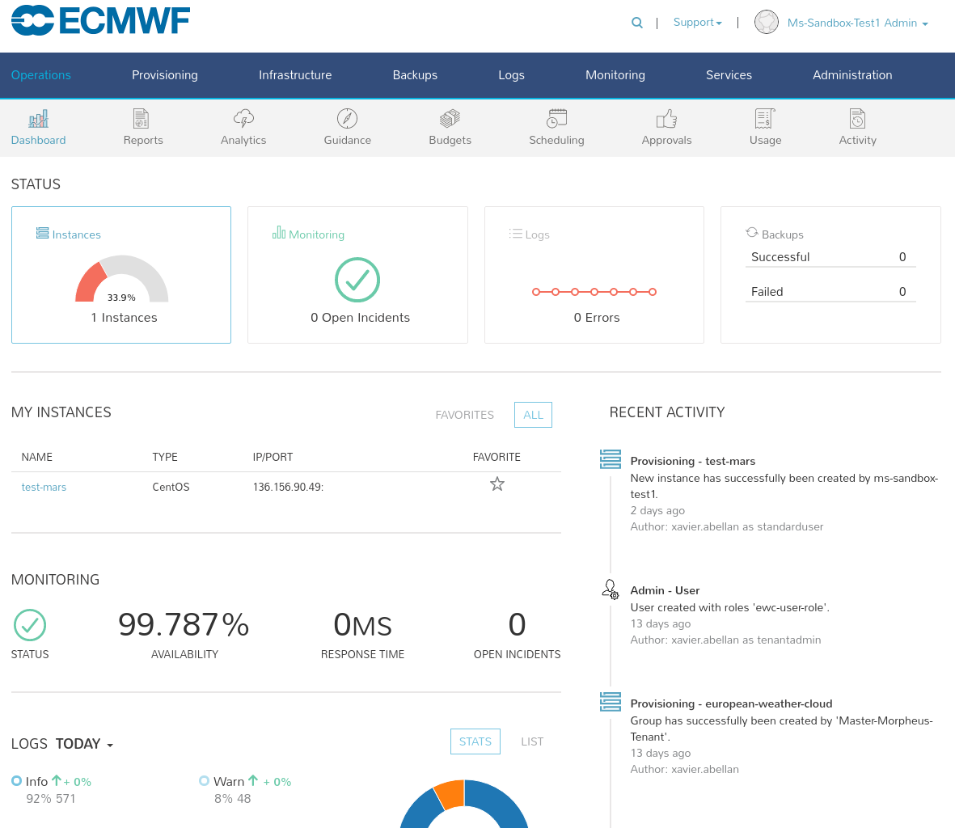
Task: Show ALL instances
Action: coord(533,416)
